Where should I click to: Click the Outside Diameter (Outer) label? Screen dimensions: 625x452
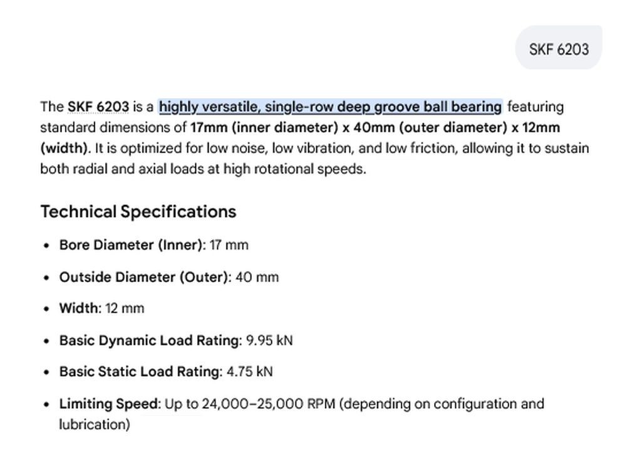click(x=143, y=277)
